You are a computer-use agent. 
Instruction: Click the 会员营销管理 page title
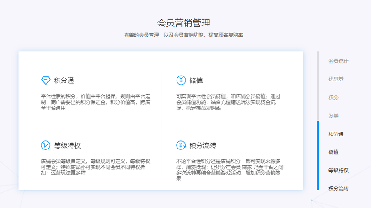point(184,23)
